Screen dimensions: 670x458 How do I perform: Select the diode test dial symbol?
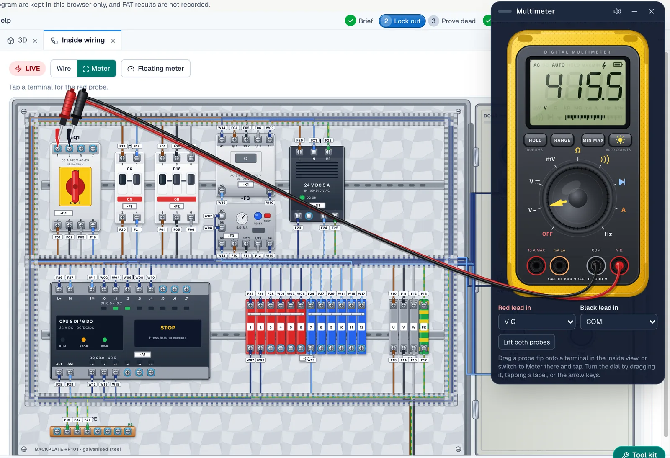622,182
